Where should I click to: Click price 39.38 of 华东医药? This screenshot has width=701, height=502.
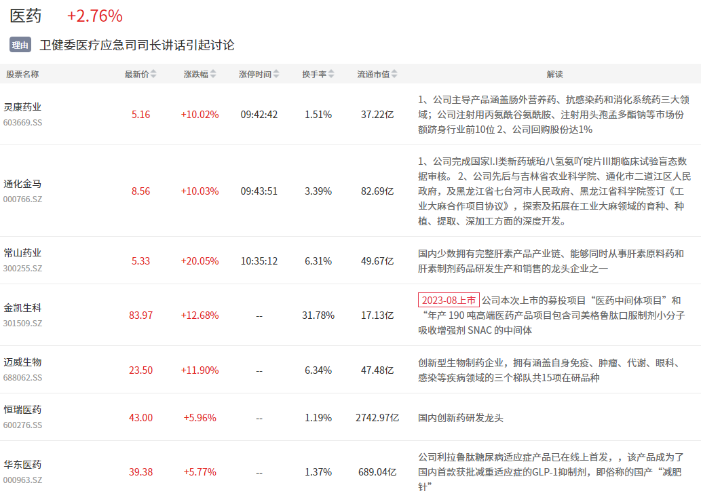tap(141, 472)
